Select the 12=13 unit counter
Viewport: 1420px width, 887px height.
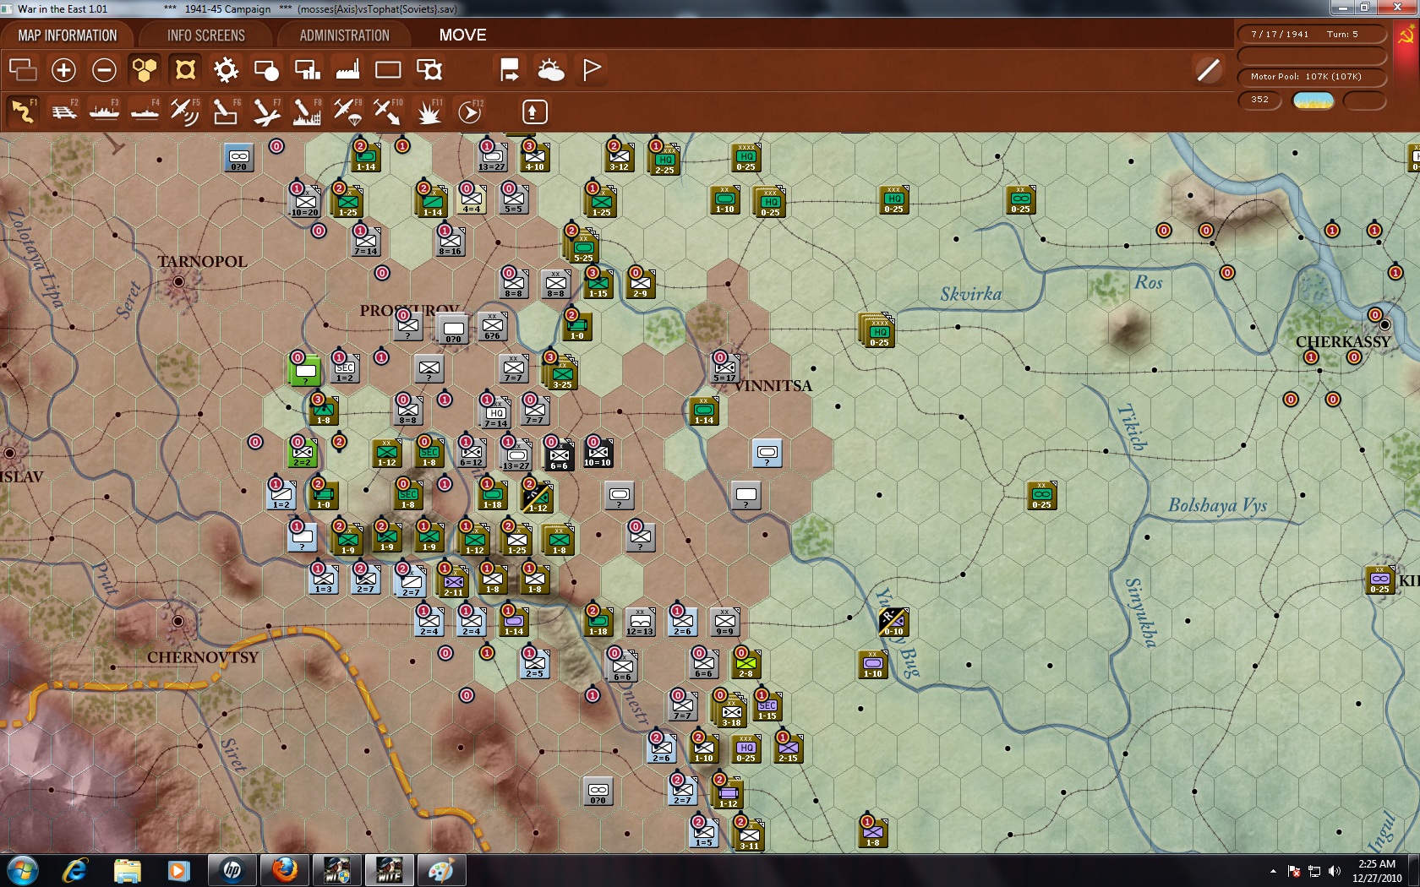(x=640, y=622)
